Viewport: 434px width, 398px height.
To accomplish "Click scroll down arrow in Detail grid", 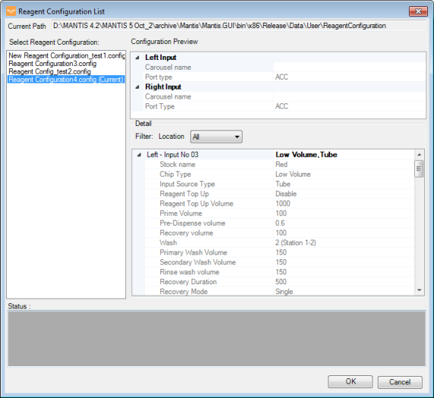I will click(x=419, y=290).
